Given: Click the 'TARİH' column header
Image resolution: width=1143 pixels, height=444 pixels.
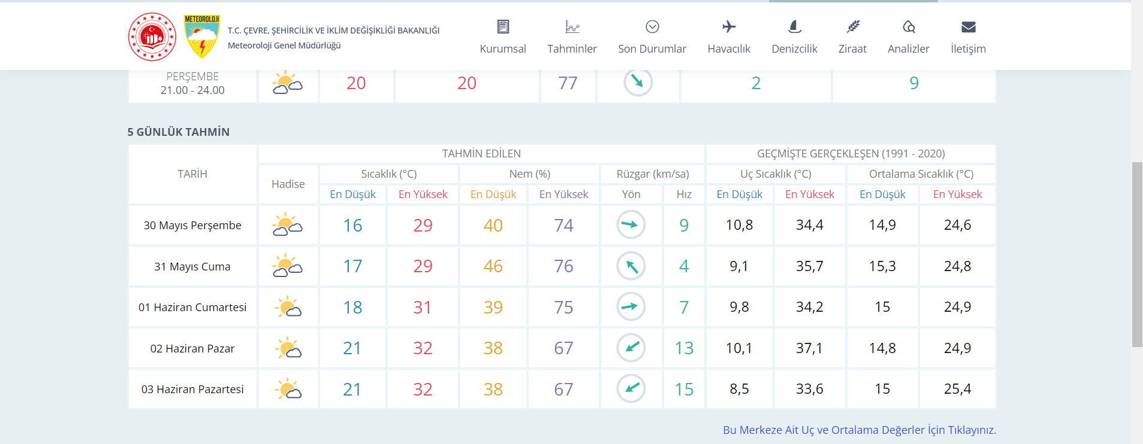Looking at the screenshot, I should [x=192, y=174].
